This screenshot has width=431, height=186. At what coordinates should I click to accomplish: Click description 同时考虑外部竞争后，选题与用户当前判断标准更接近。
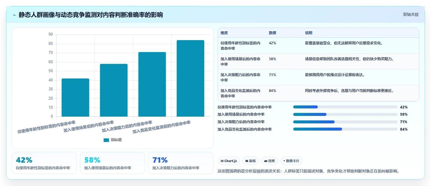(349, 91)
